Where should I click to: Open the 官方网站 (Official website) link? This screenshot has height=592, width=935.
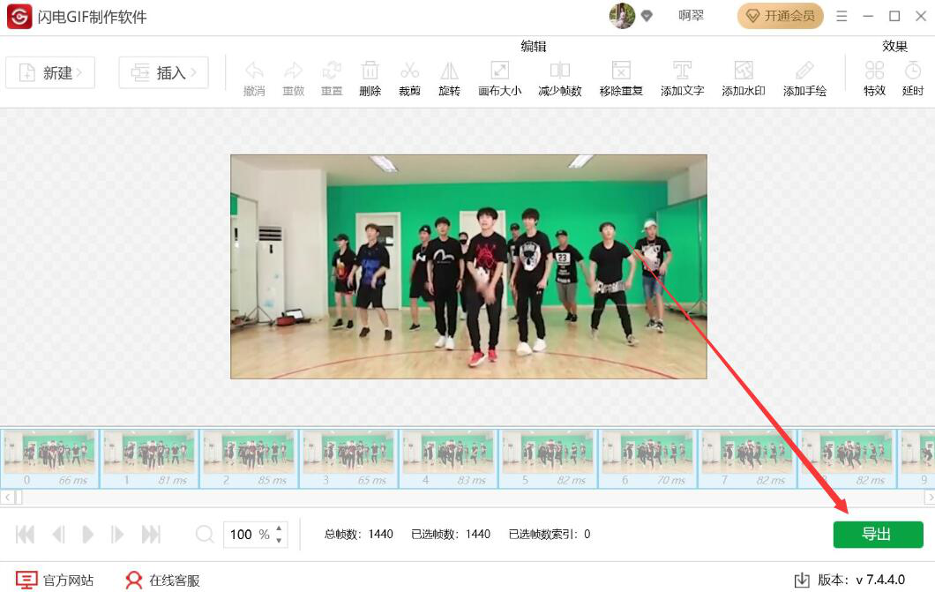coord(55,580)
